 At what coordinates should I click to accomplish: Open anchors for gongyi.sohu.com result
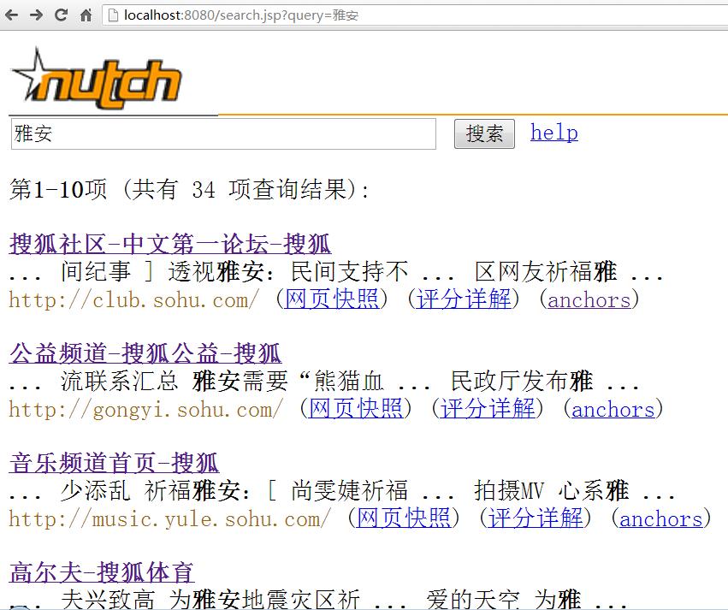pos(613,409)
